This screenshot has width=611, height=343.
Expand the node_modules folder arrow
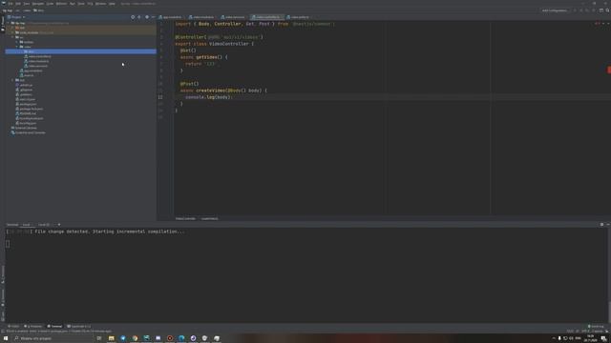coord(12,32)
